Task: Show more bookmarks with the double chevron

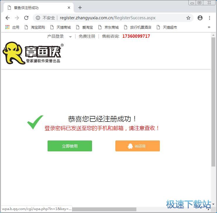Action: pos(209,27)
